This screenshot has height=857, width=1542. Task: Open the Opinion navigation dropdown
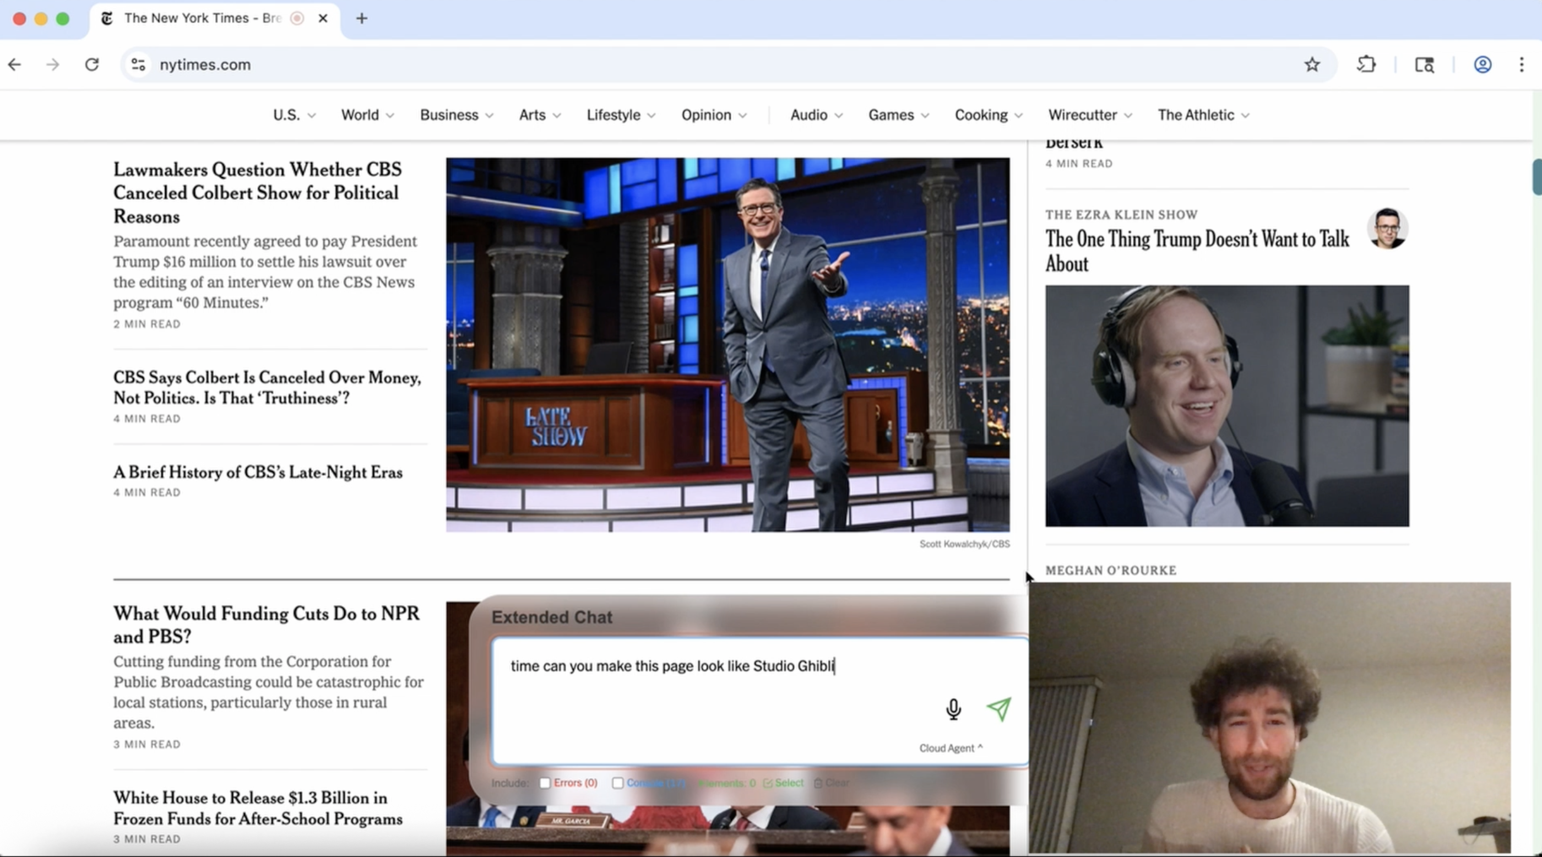point(714,115)
